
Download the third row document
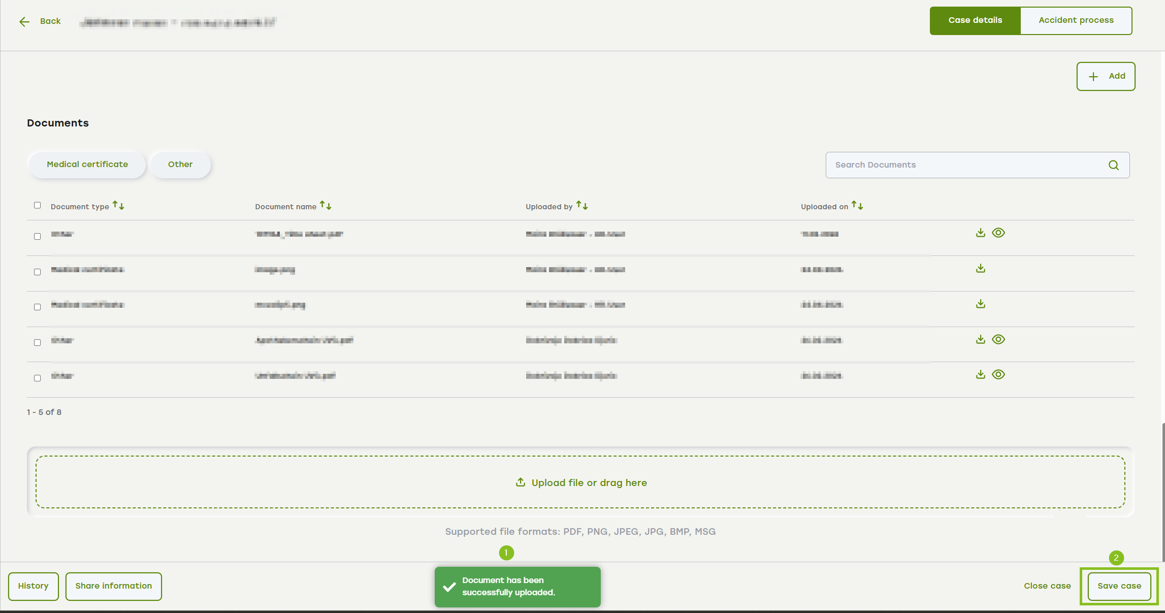[980, 304]
